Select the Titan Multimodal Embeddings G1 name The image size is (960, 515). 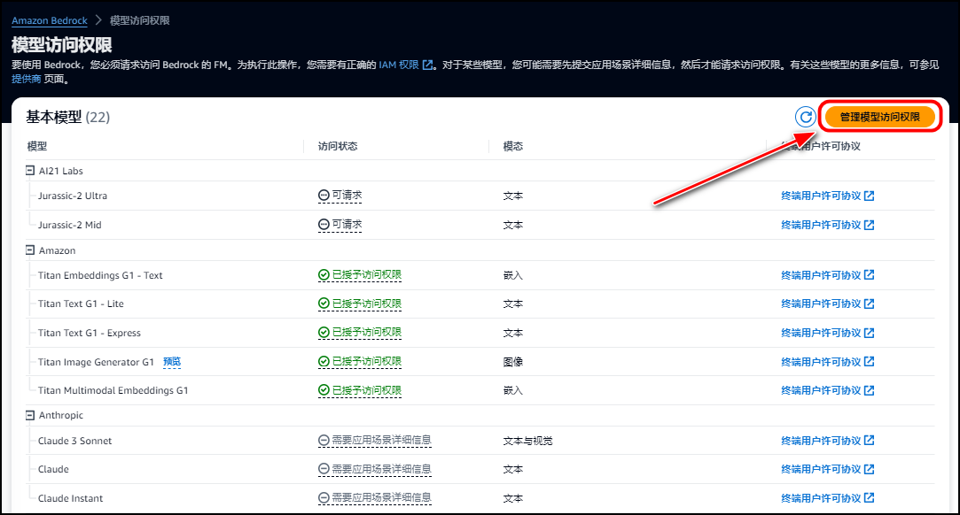point(113,390)
